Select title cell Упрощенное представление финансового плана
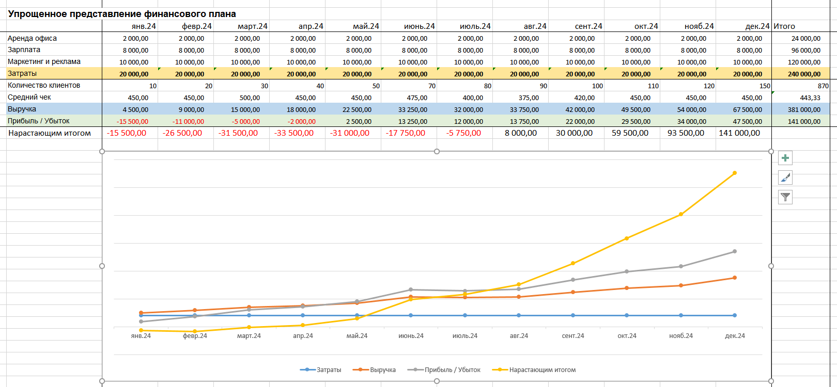 (122, 14)
